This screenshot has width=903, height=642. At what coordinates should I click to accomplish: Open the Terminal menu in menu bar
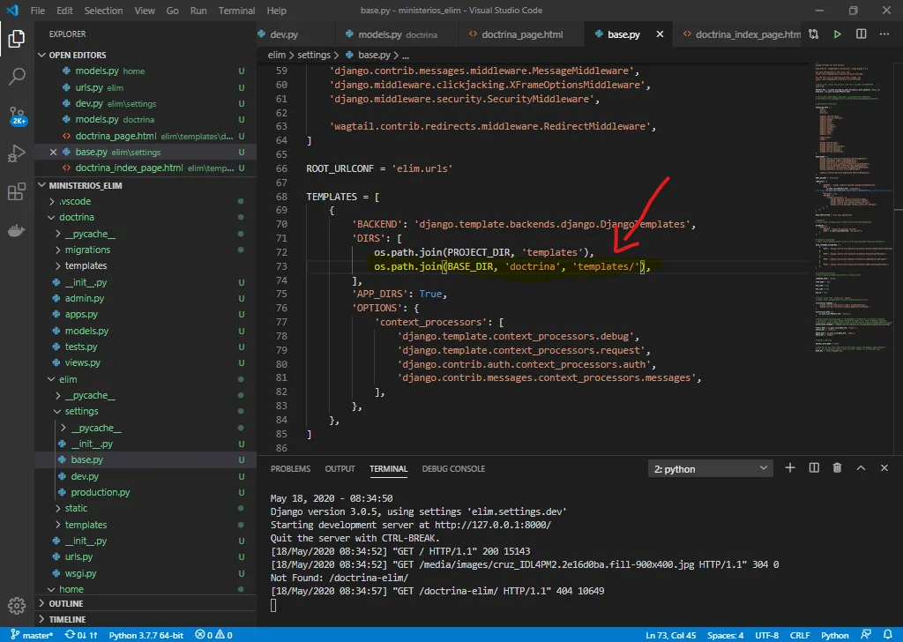(236, 11)
